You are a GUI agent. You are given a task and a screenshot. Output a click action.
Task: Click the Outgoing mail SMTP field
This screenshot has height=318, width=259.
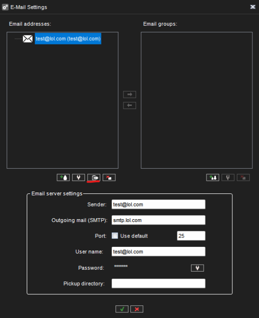[159, 220]
